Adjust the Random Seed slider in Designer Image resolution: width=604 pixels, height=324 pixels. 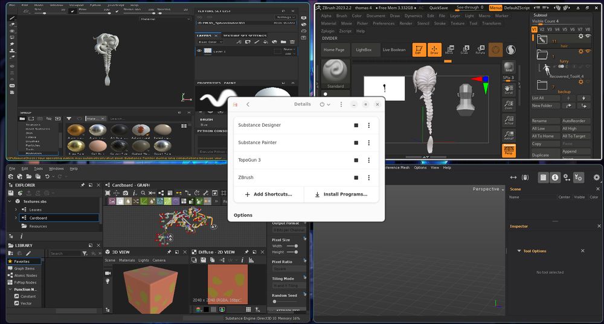point(285,302)
